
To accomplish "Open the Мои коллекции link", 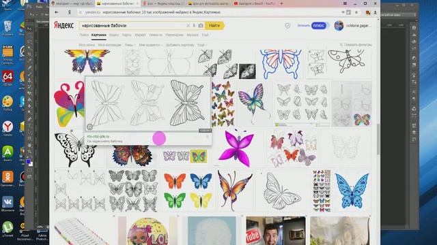I will click(x=109, y=45).
